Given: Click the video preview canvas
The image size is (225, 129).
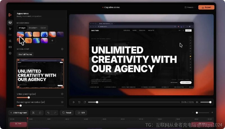Looking at the screenshot, I should 141,55.
